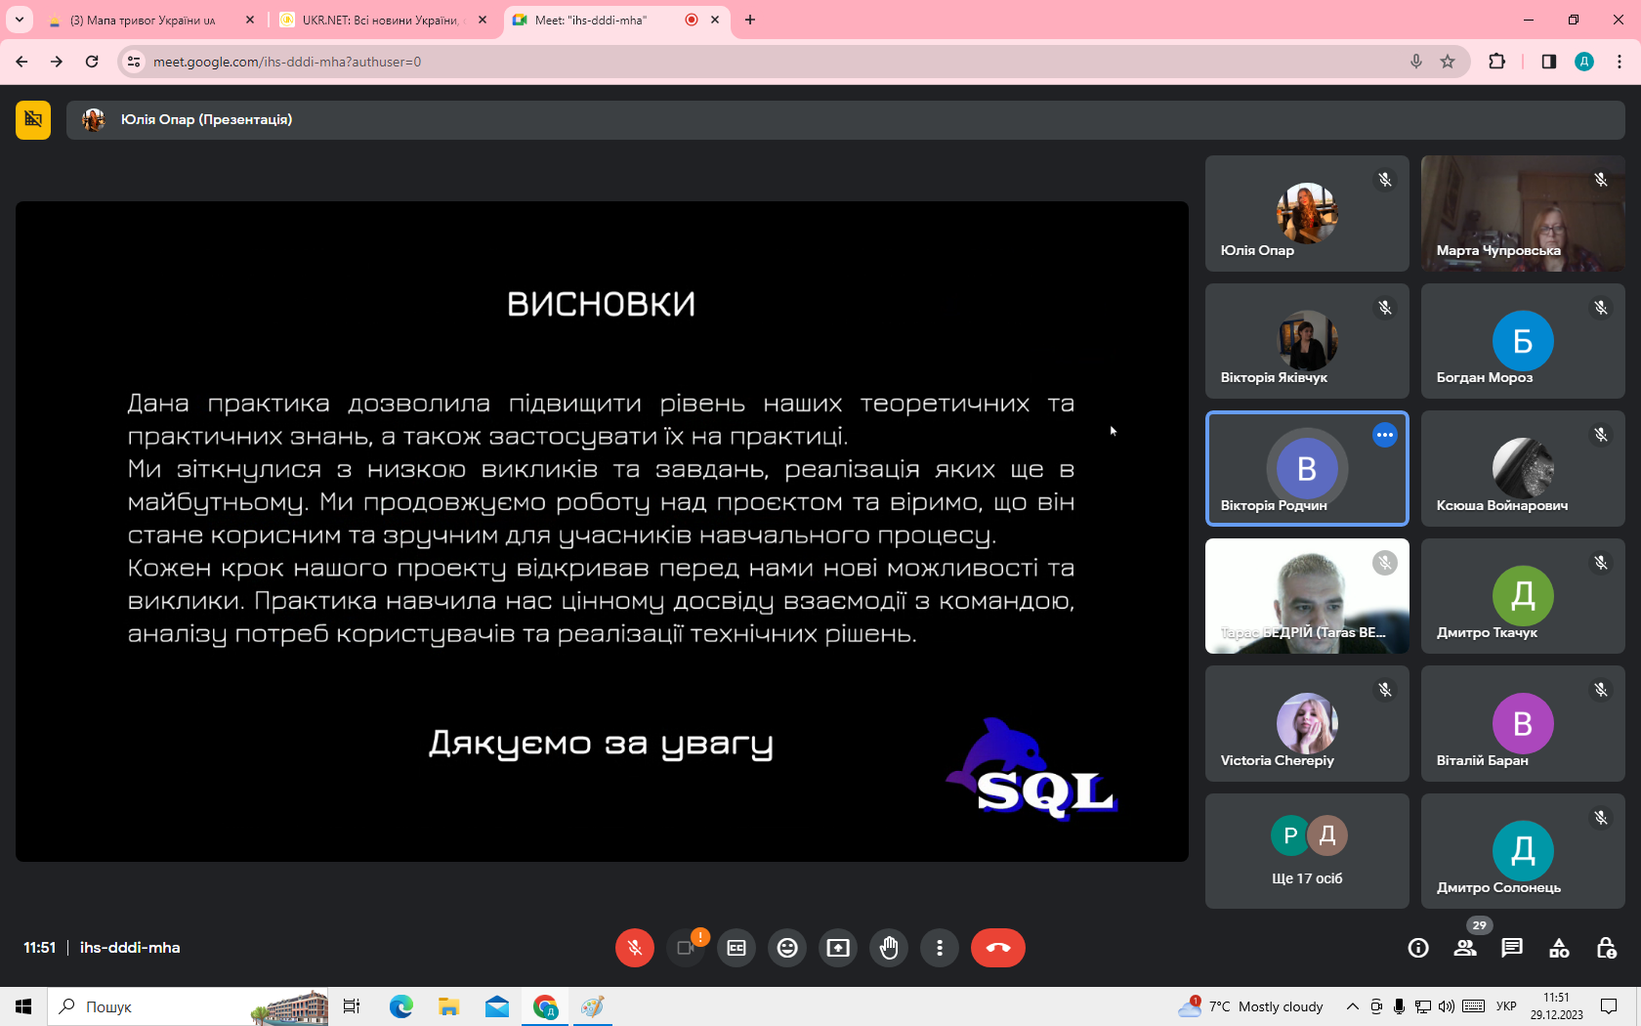Click the Present now screen share icon

coord(838,948)
